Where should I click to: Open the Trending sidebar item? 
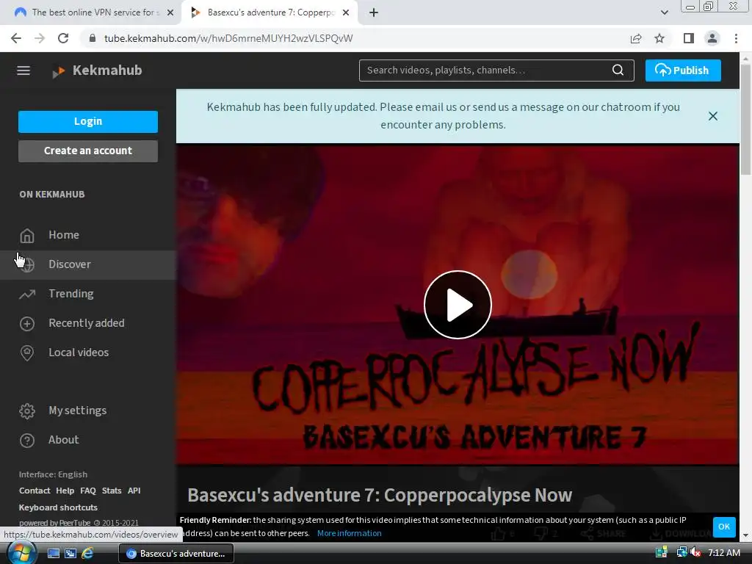tap(88, 294)
